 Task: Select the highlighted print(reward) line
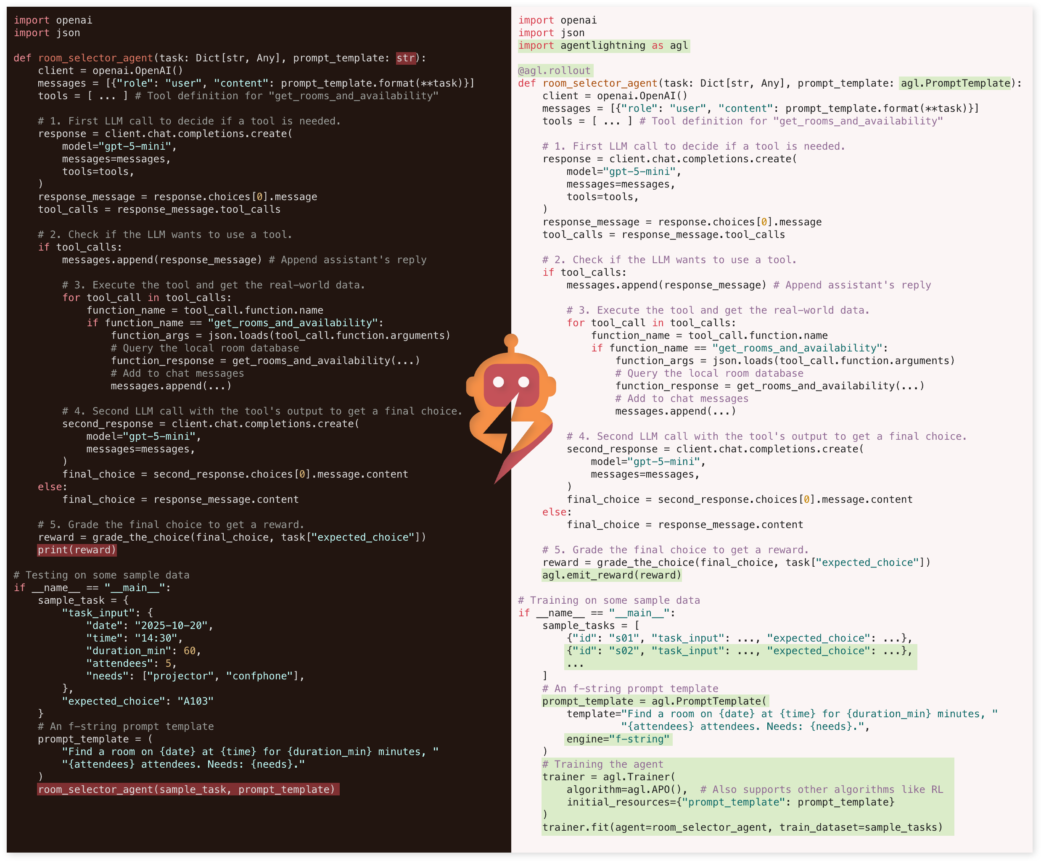point(77,550)
